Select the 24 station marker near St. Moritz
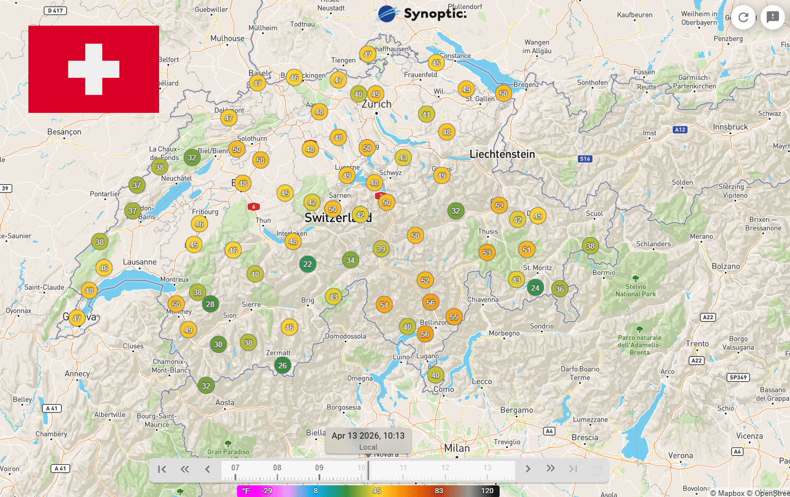This screenshot has height=497, width=790. pyautogui.click(x=535, y=288)
